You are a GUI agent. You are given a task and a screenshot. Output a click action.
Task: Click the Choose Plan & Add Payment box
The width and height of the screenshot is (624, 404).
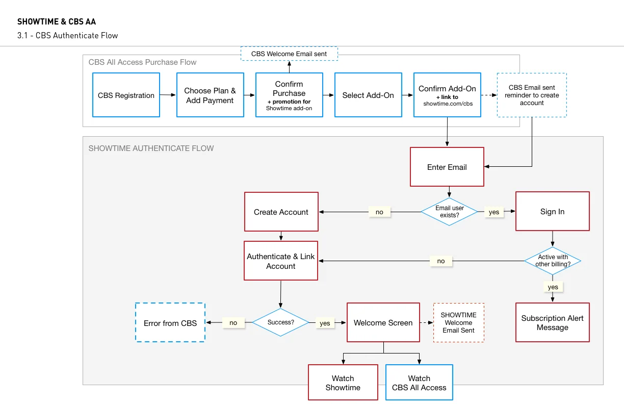click(x=210, y=95)
